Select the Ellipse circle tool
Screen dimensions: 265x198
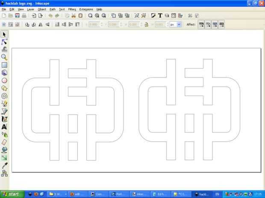4,80
